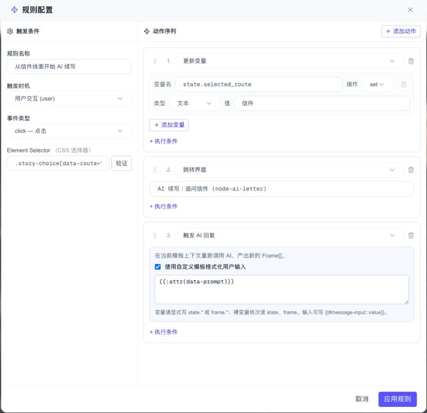Focus the {{:attr(data-prompt)}} template textarea
The height and width of the screenshot is (413, 427).
pyautogui.click(x=281, y=290)
